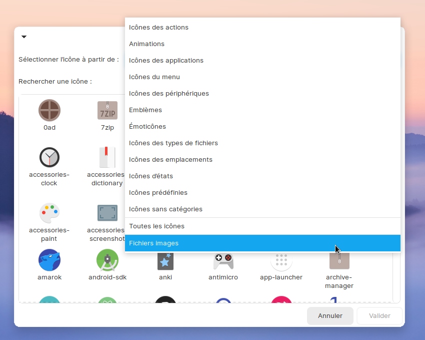Image resolution: width=425 pixels, height=340 pixels.
Task: Select the anki star card icon
Action: point(165,261)
